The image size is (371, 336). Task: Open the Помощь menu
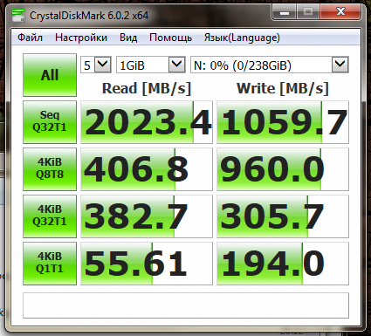coord(171,38)
